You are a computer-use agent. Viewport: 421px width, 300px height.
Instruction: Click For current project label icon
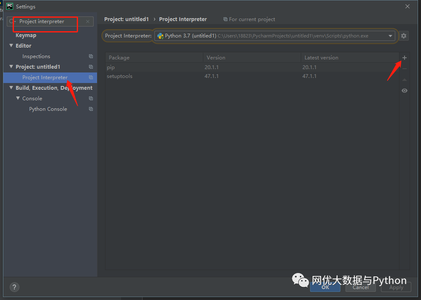(226, 19)
